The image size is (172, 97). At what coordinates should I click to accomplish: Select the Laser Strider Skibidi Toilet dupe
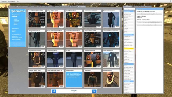click(x=37, y=19)
